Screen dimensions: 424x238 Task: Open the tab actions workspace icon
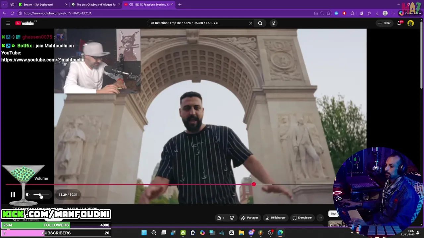[x=12, y=5]
